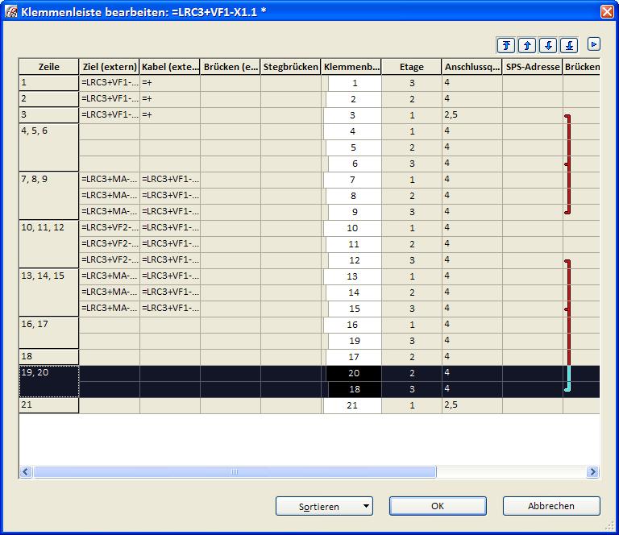The height and width of the screenshot is (535, 619).
Task: Select row header '2'
Action: [49, 99]
